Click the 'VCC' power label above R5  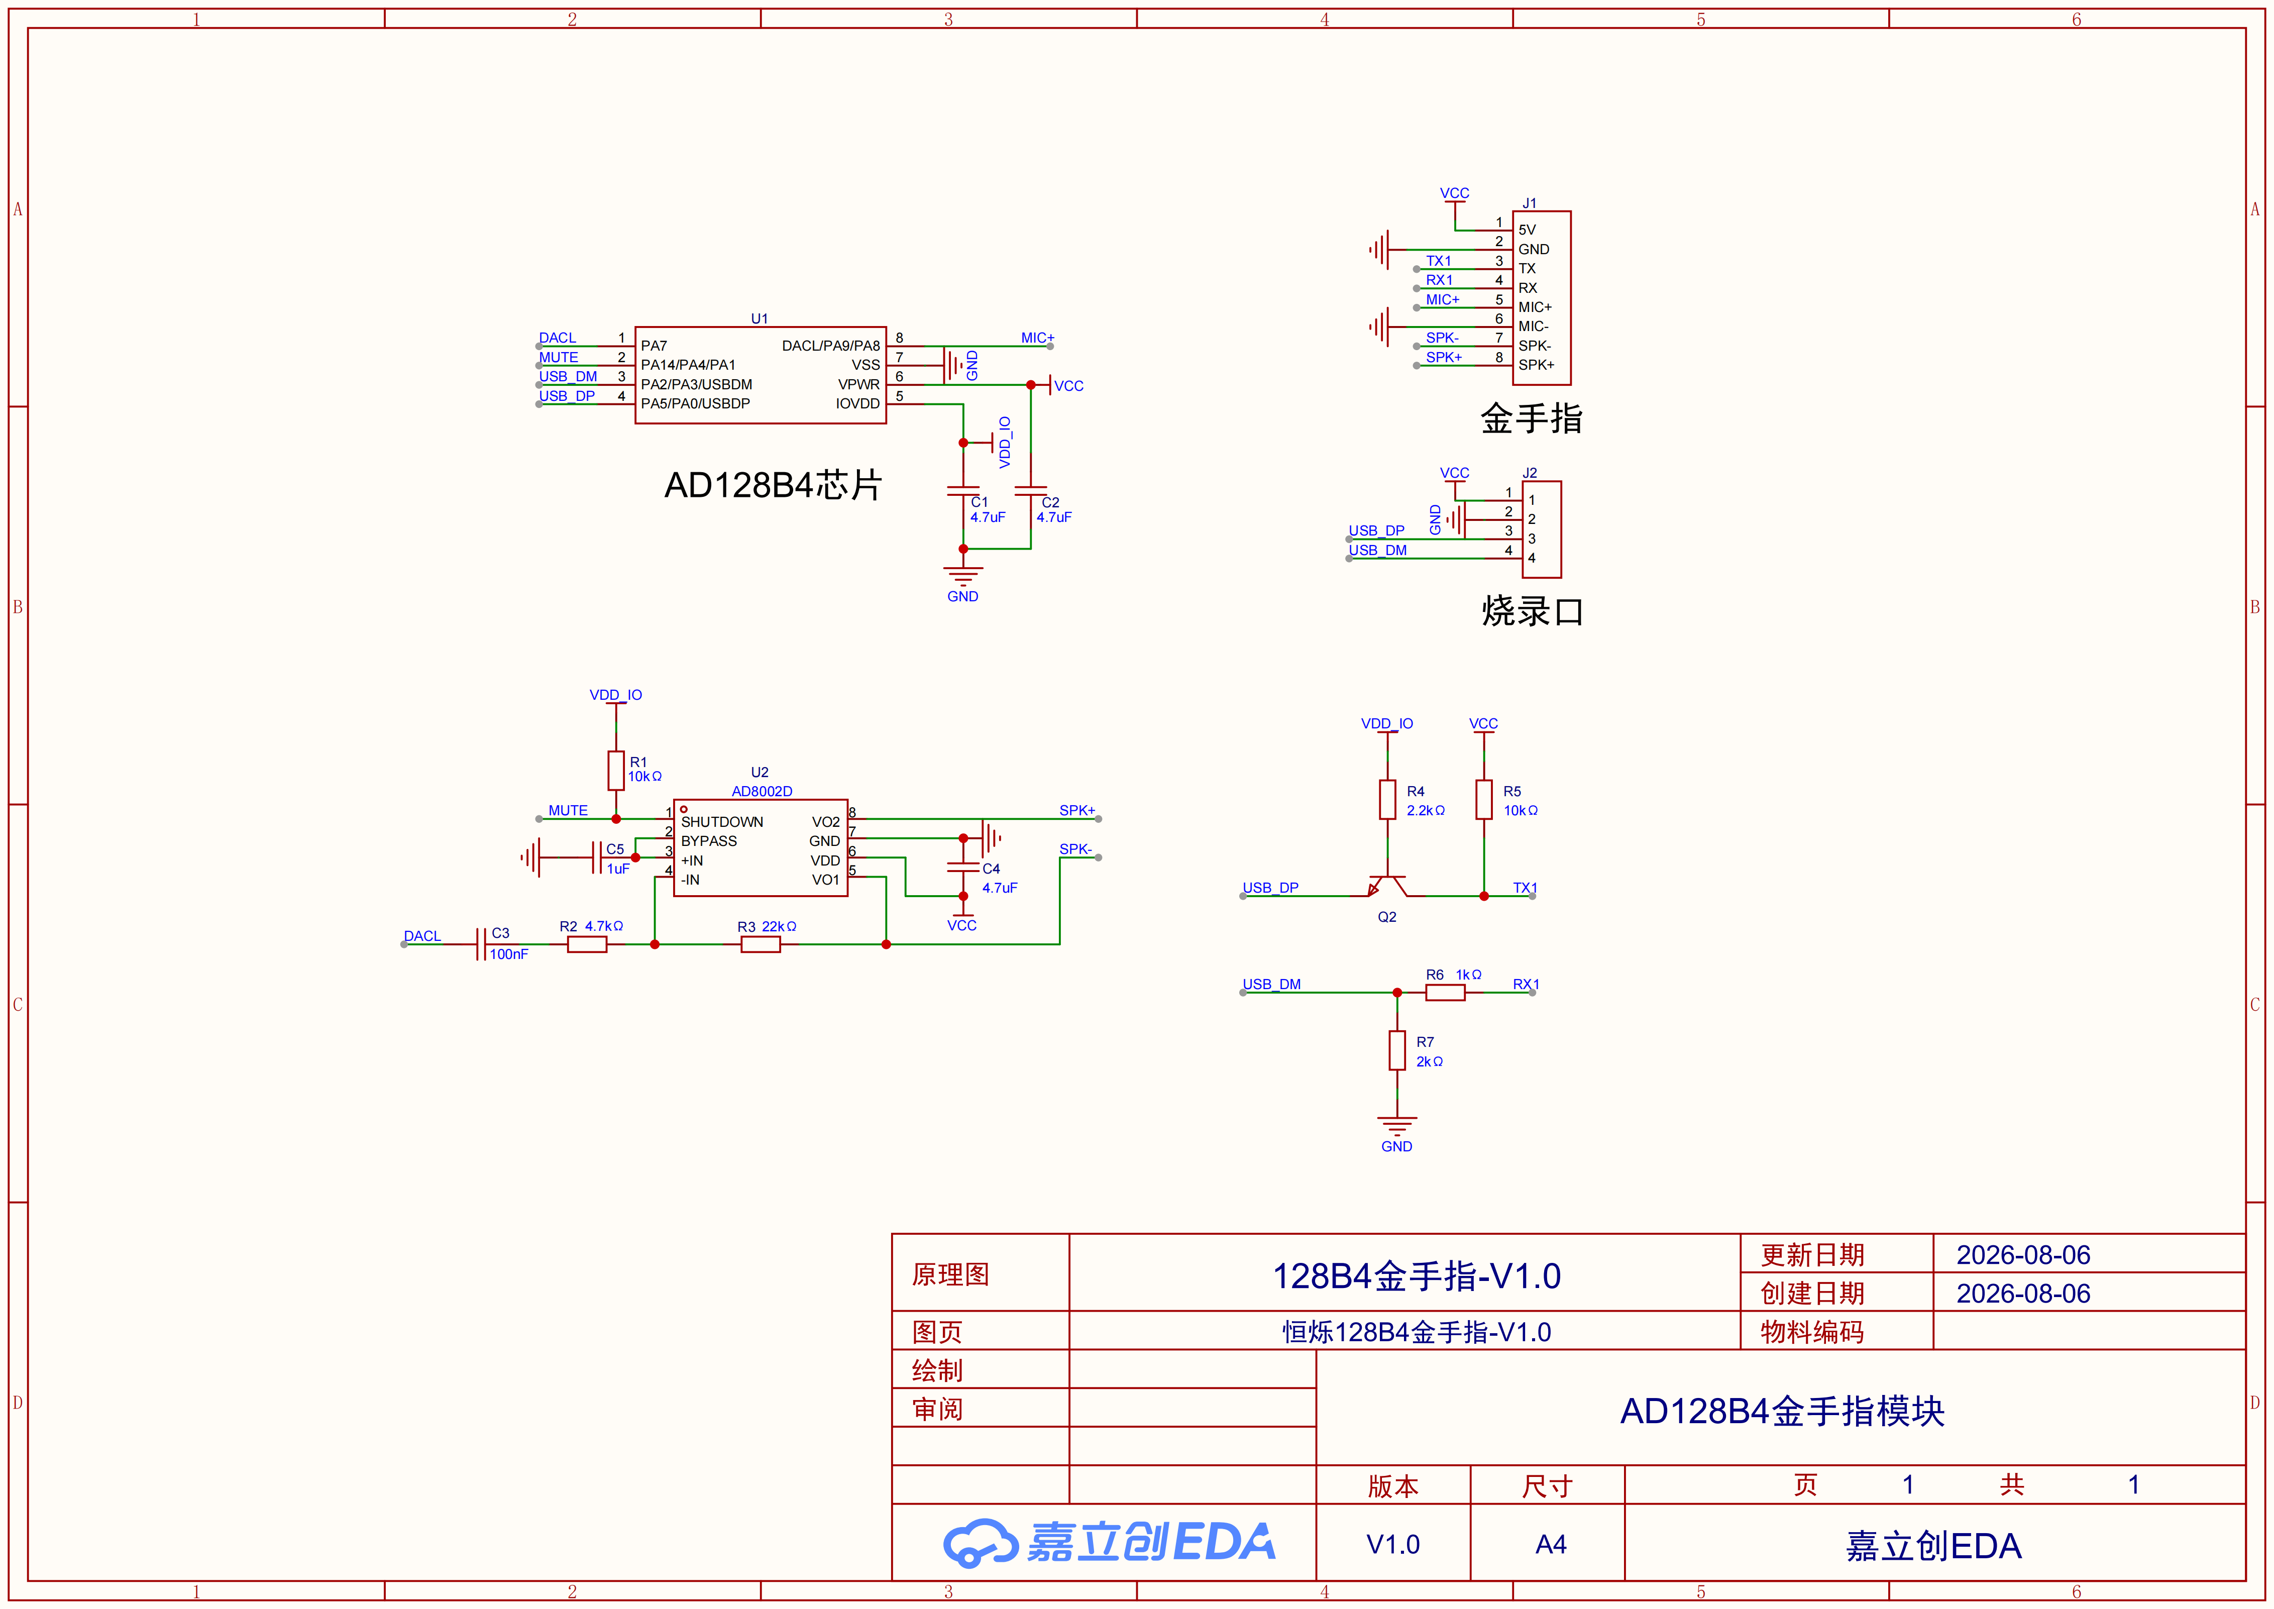[x=1484, y=723]
